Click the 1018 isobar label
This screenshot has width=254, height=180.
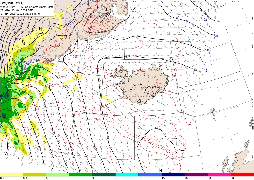tap(12, 107)
